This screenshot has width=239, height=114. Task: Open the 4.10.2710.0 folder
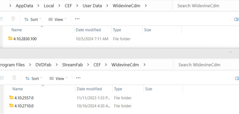[24, 106]
